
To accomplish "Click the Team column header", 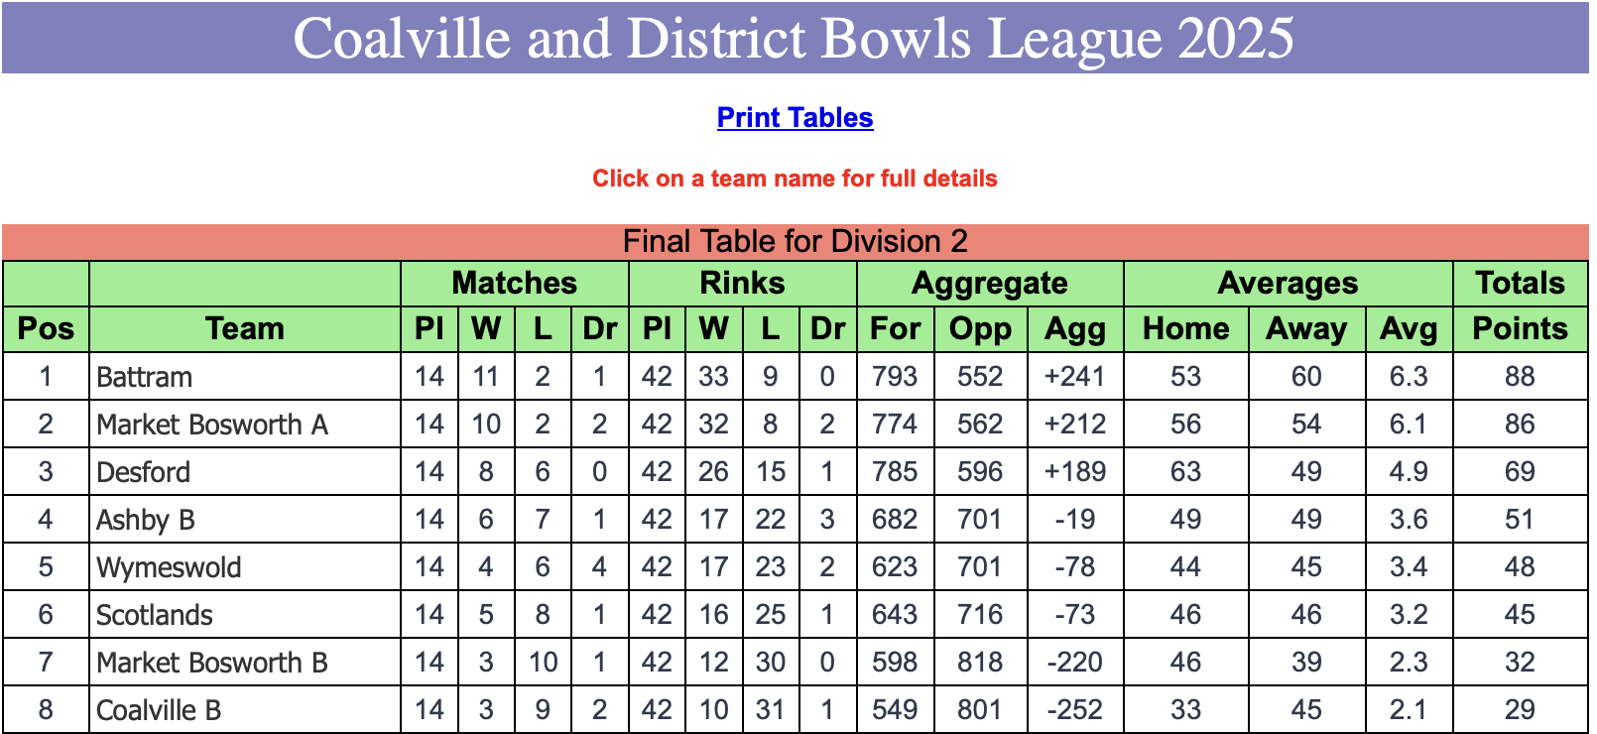I will 245,328.
